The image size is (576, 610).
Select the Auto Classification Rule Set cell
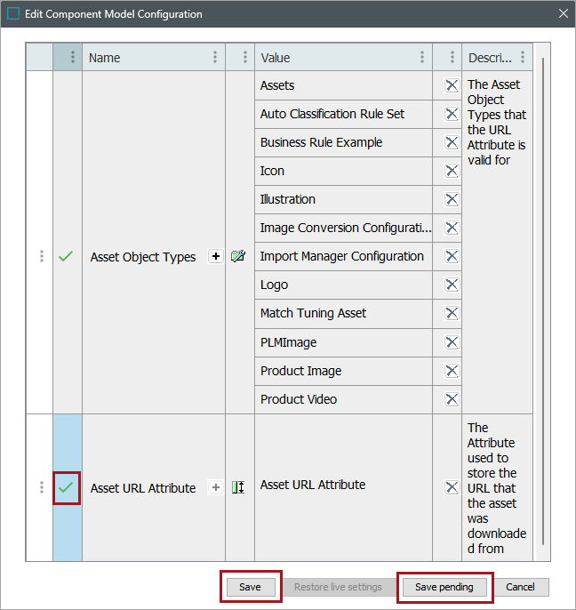coord(343,114)
